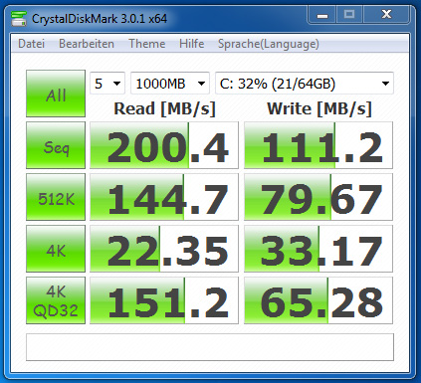Click the CrystalDiskMark title bar icon
421x383 pixels.
19,19
